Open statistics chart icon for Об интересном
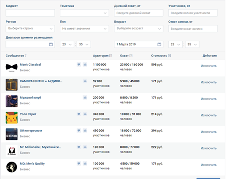Image resolution: width=233 pixels, height=179 pixels. [85, 131]
